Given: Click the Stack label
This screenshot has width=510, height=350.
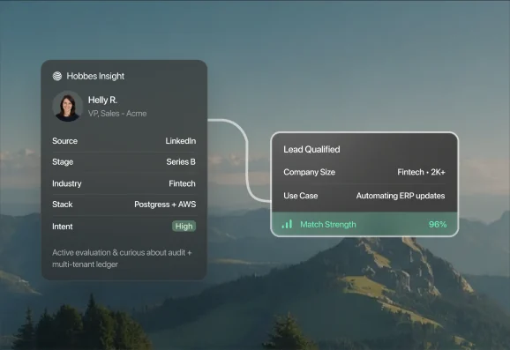Looking at the screenshot, I should coord(62,205).
